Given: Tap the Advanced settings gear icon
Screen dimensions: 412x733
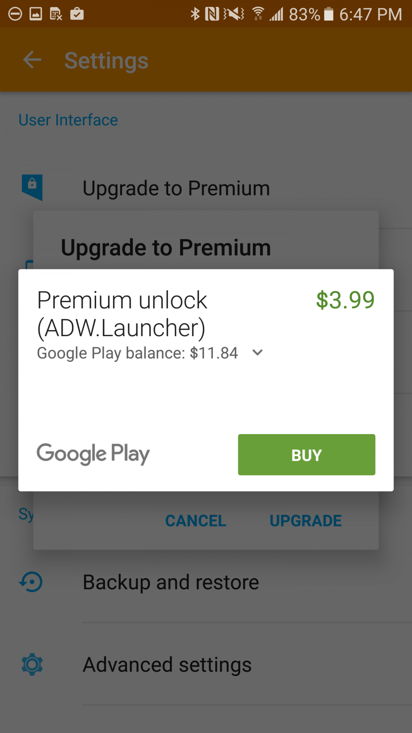Looking at the screenshot, I should click(32, 664).
